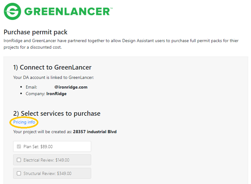Click the project name "28357 industrial Blvd"
Image resolution: width=251 pixels, height=184 pixels.
95,132
